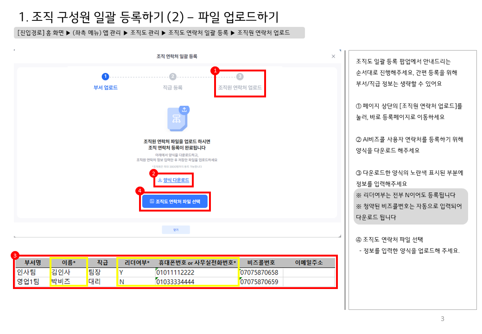Viewport: 482px width, 334px height.
Task: Click the red number 2 badge
Action: (x=153, y=173)
